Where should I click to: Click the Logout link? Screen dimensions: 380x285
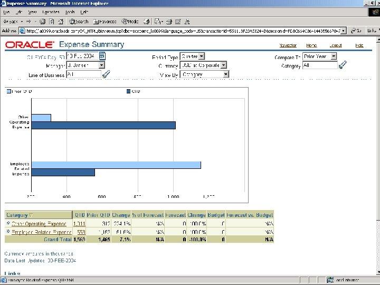point(336,45)
